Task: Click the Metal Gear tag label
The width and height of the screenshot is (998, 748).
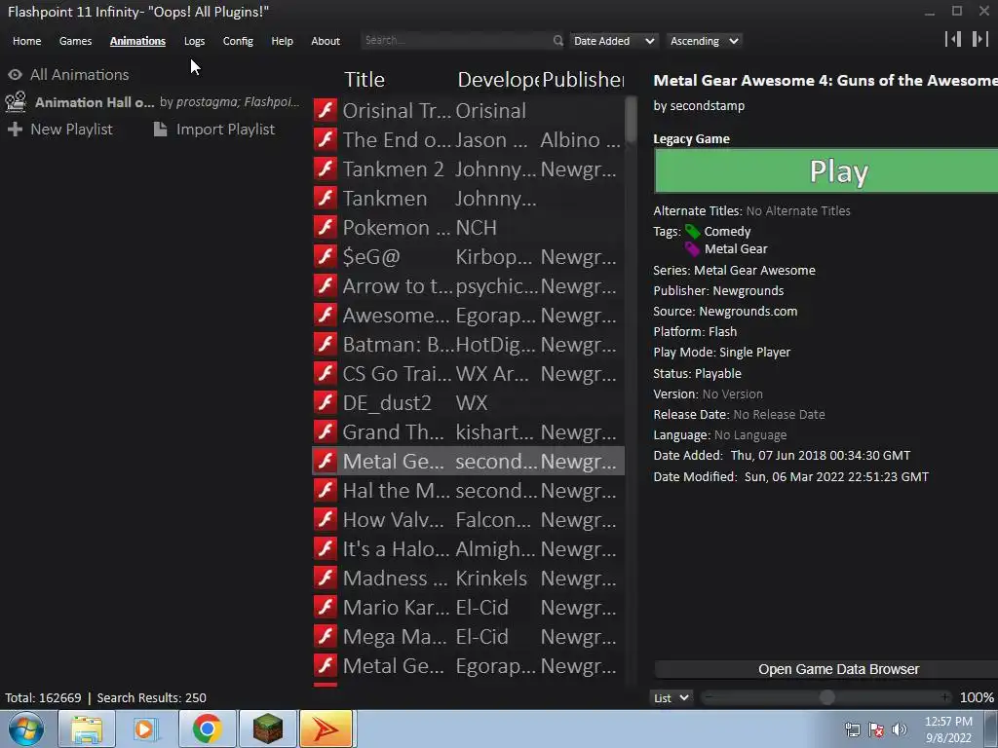Action: point(735,248)
